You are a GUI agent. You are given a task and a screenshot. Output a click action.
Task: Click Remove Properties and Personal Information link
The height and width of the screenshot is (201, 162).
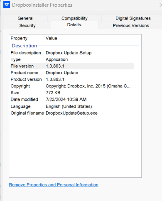(x=54, y=185)
